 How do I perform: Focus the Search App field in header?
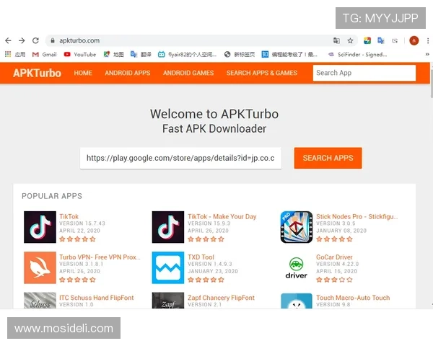pos(364,73)
